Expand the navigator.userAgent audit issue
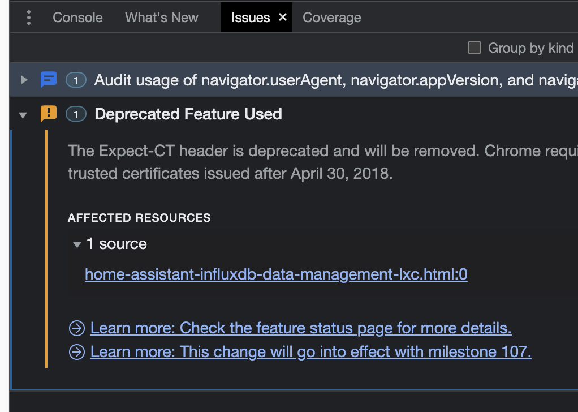578x412 pixels. coord(24,80)
